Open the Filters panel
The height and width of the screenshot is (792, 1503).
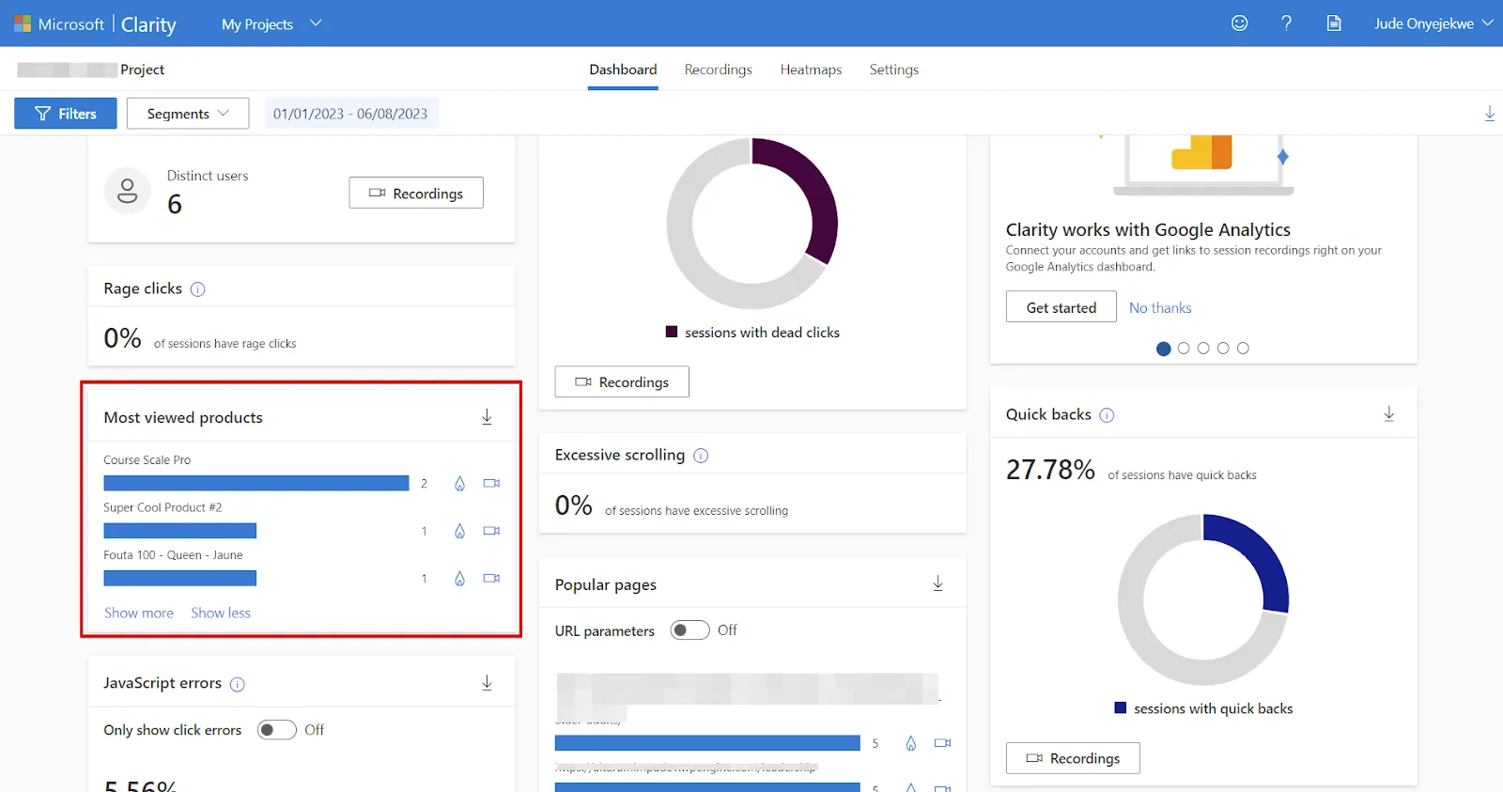click(66, 114)
